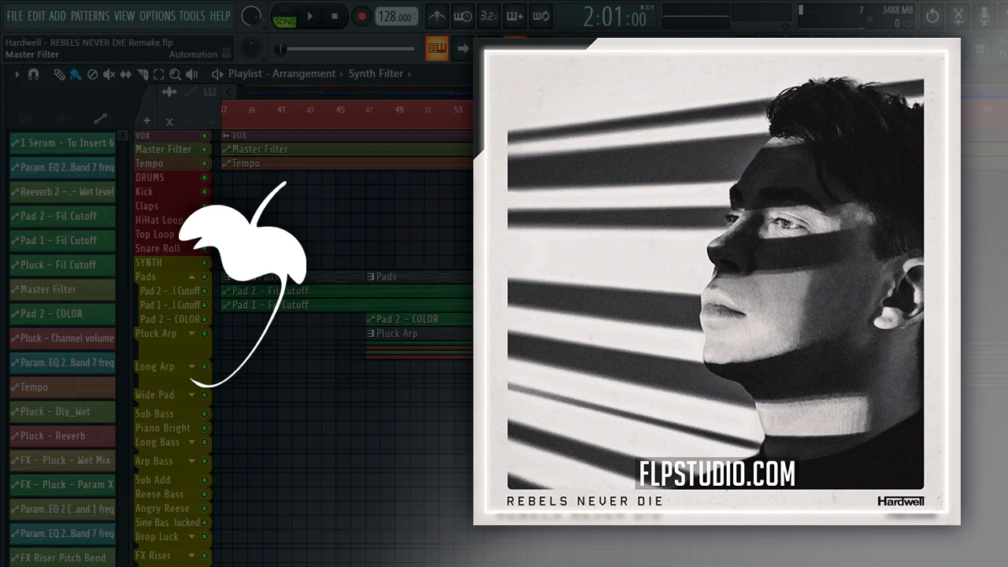Image resolution: width=1008 pixels, height=567 pixels.
Task: Mute the Master Filter track
Action: (x=205, y=150)
